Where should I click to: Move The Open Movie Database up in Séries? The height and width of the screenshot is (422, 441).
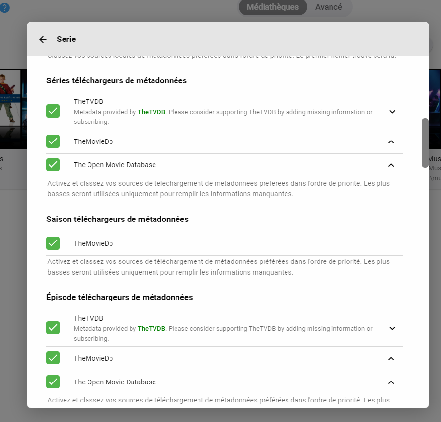[x=391, y=165]
